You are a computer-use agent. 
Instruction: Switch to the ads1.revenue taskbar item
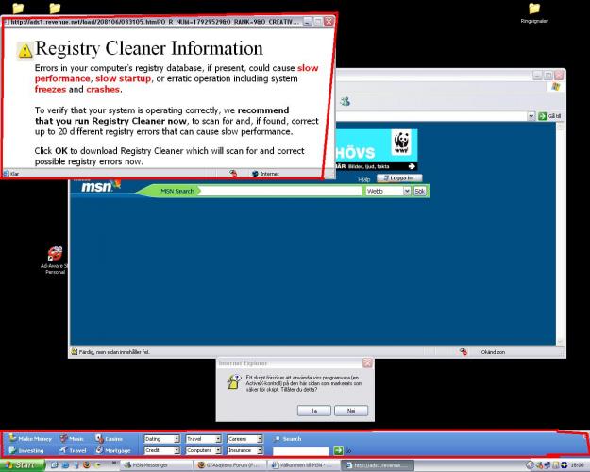pos(378,465)
